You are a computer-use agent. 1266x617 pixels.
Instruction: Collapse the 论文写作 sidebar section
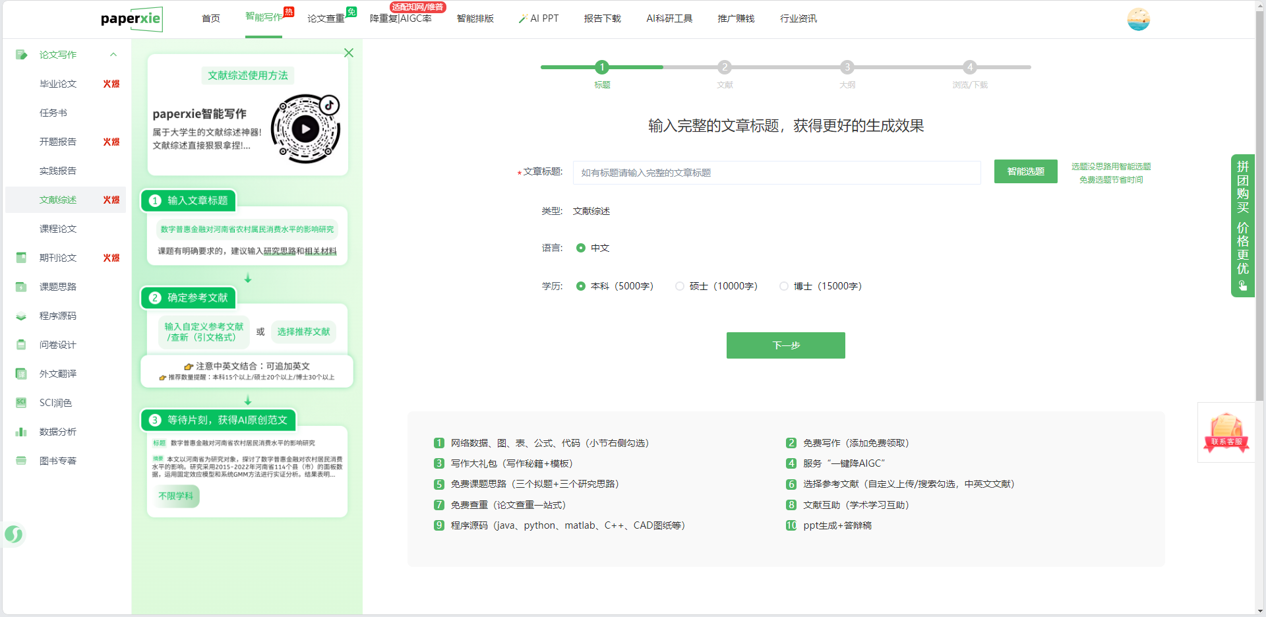[x=113, y=55]
